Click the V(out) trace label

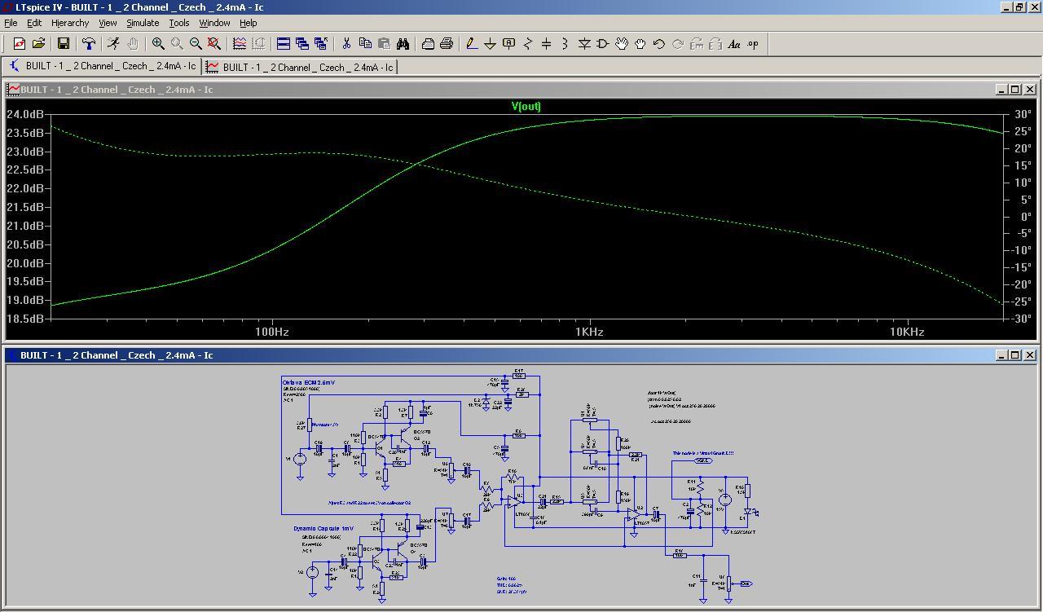pyautogui.click(x=526, y=106)
